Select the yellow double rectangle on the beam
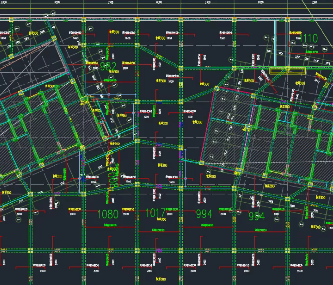Viewport: 333px width, 285px height. pos(288,71)
